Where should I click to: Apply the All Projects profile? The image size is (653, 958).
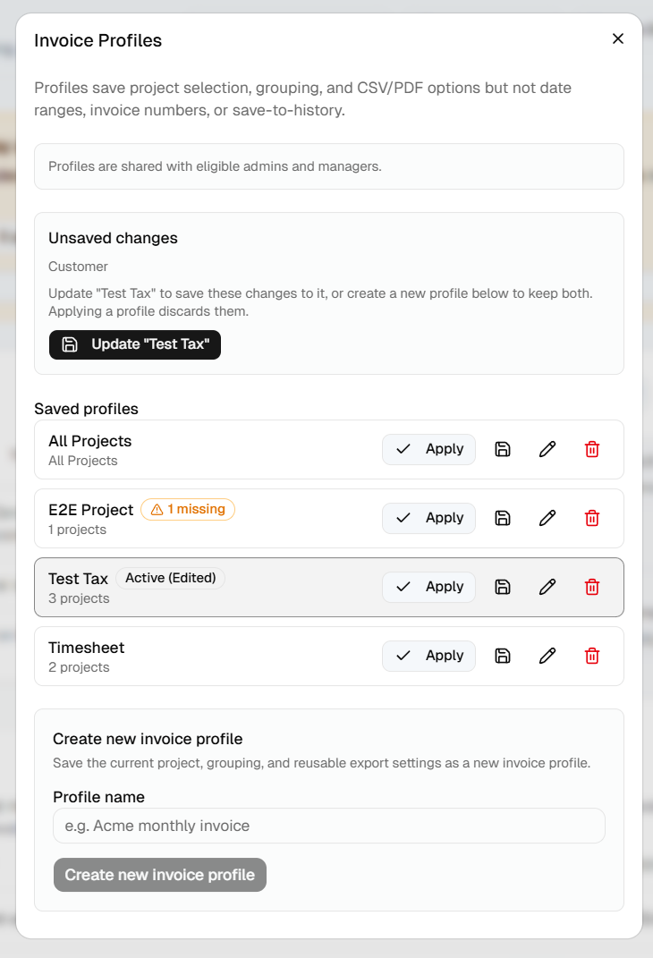tap(428, 449)
